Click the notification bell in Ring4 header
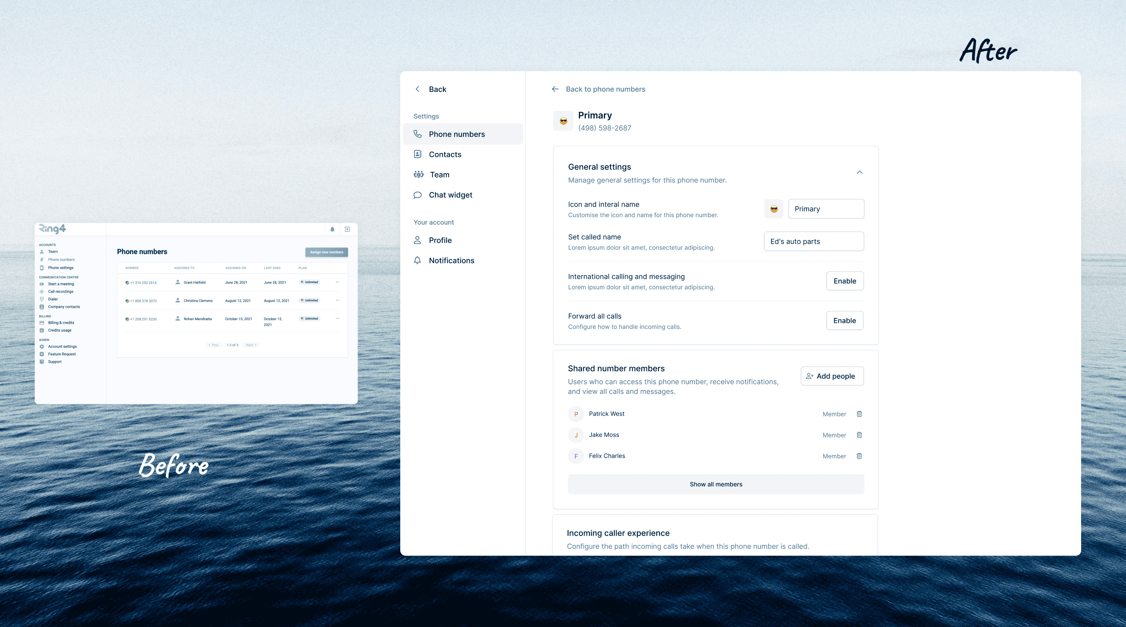This screenshot has height=627, width=1126. [x=333, y=229]
